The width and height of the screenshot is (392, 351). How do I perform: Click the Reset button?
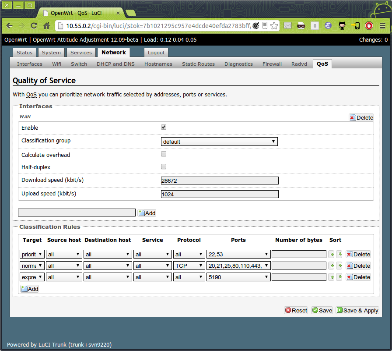click(296, 310)
